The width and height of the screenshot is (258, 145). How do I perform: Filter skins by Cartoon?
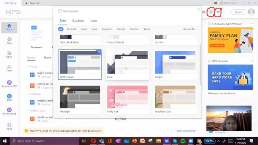pos(134,29)
